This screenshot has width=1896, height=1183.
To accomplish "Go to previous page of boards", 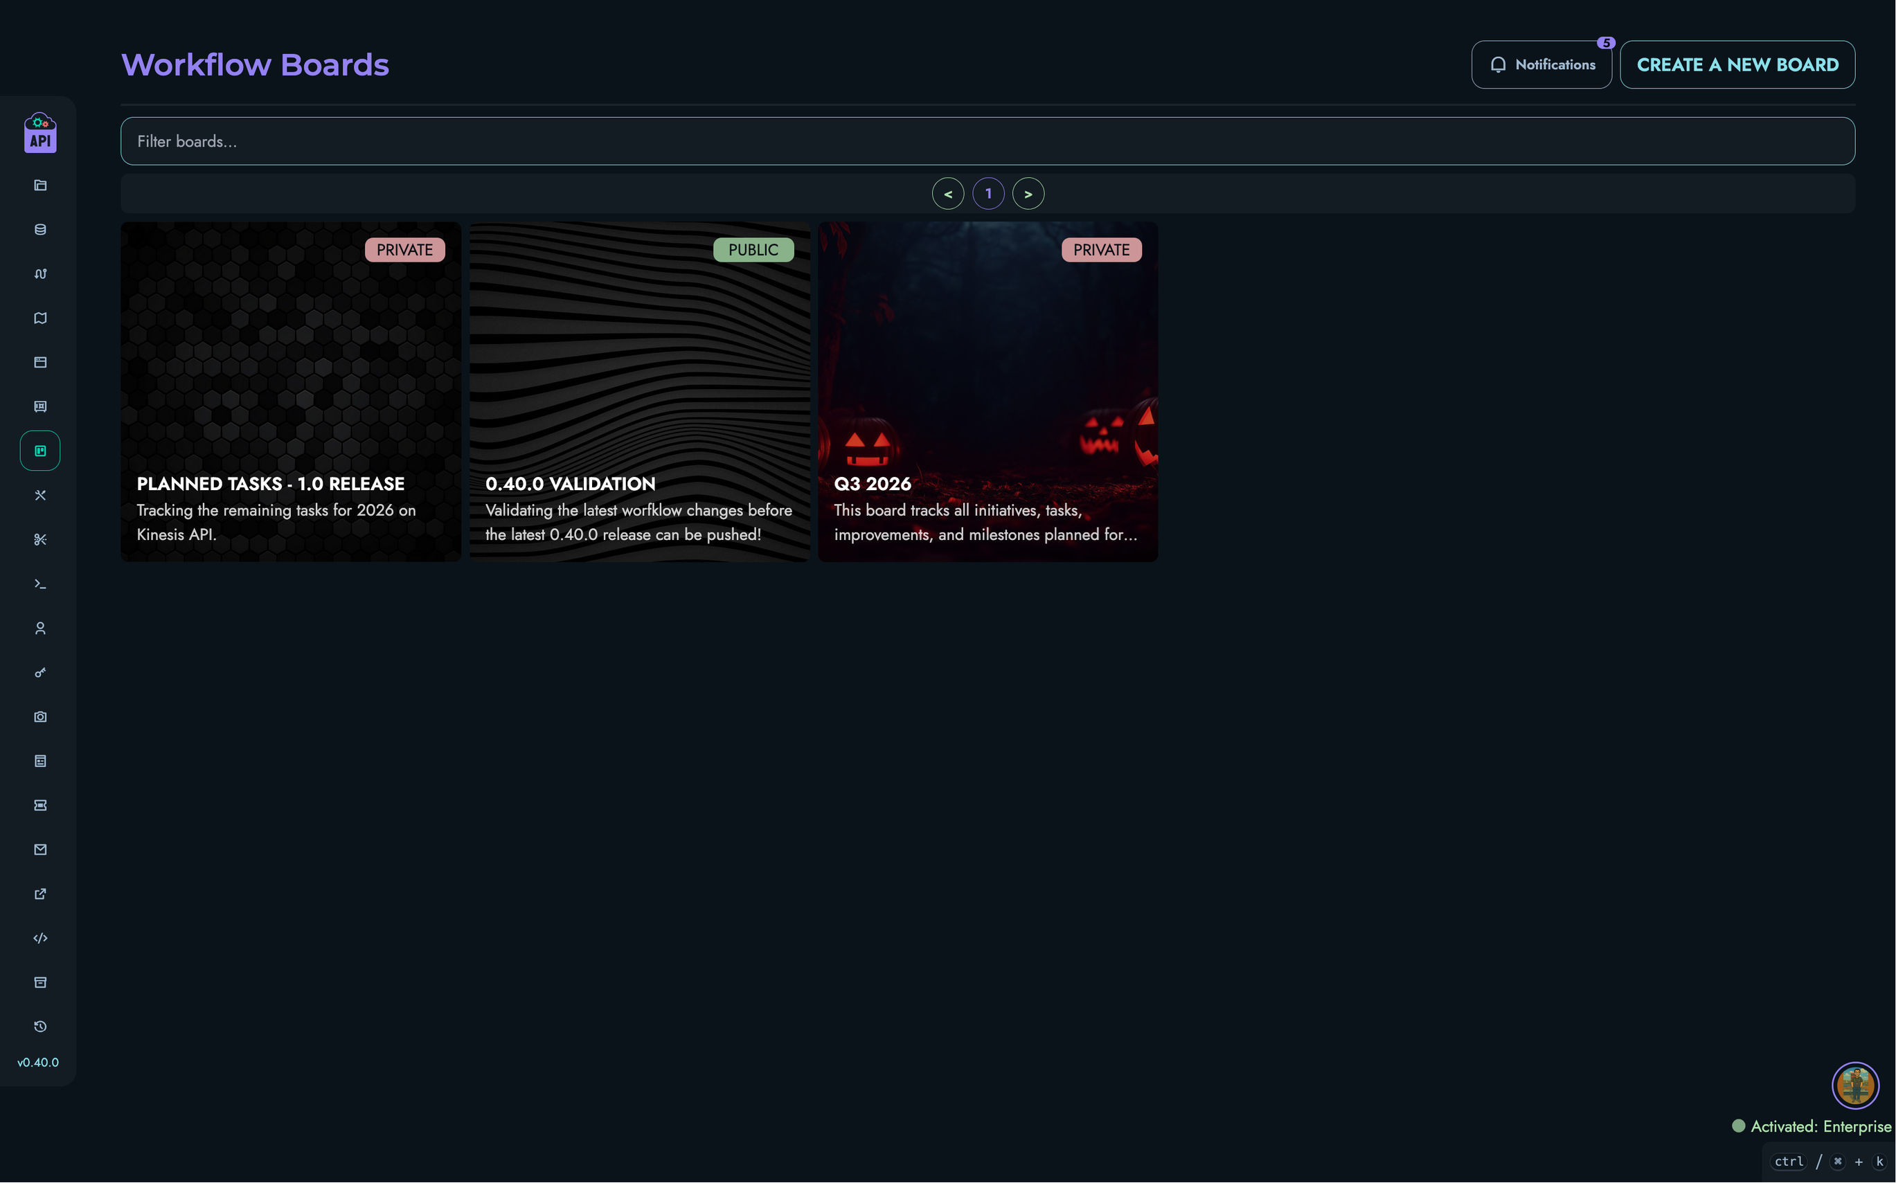I will (x=947, y=194).
